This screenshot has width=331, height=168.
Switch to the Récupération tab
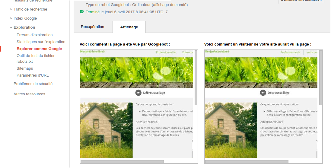pos(92,27)
